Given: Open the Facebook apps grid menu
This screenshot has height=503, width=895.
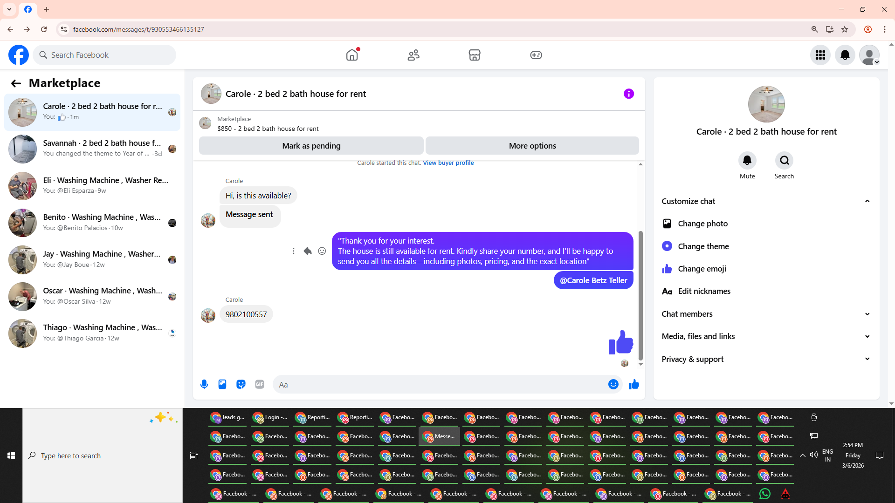Looking at the screenshot, I should pyautogui.click(x=820, y=55).
